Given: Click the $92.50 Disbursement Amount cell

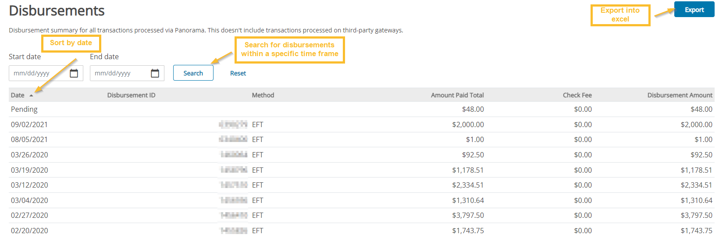Looking at the screenshot, I should (x=701, y=155).
